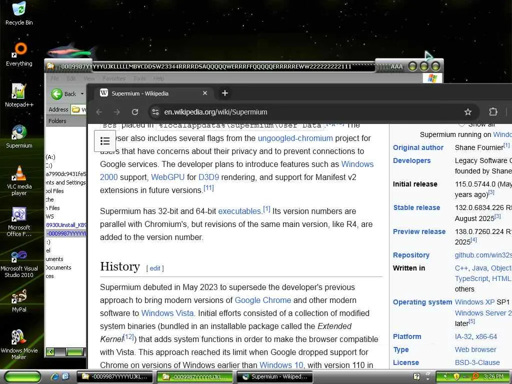Open the D3D9 link
This screenshot has height=384, width=512.
pyautogui.click(x=208, y=177)
